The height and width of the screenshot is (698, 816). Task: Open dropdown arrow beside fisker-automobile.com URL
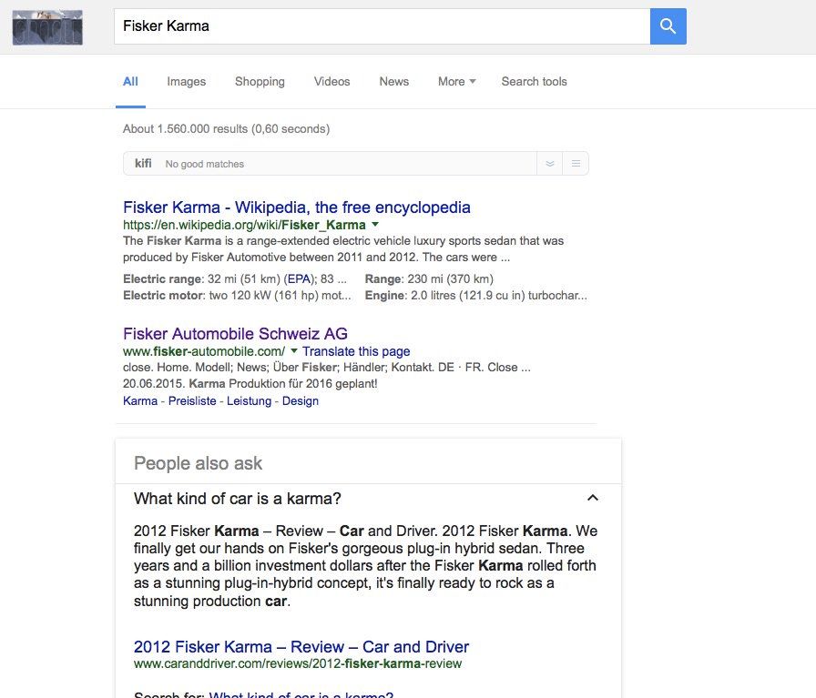coord(294,351)
